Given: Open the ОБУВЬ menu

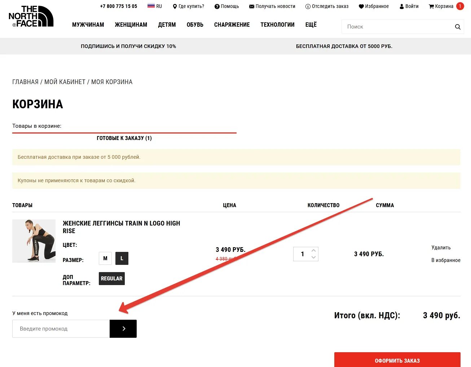Looking at the screenshot, I should (x=195, y=25).
